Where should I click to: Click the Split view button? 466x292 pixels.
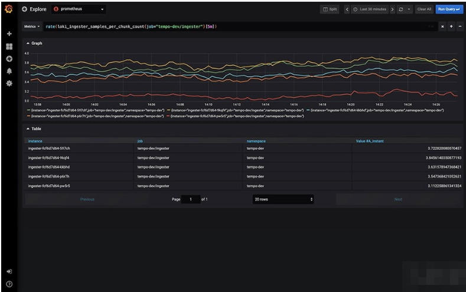(x=330, y=9)
